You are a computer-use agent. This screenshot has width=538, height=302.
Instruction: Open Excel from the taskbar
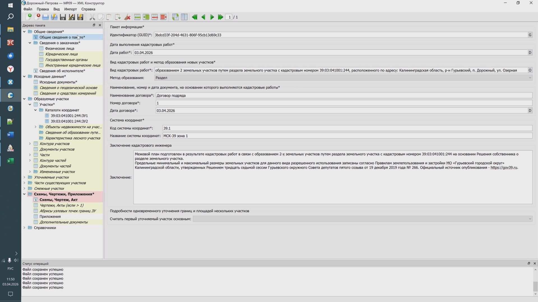pyautogui.click(x=10, y=161)
